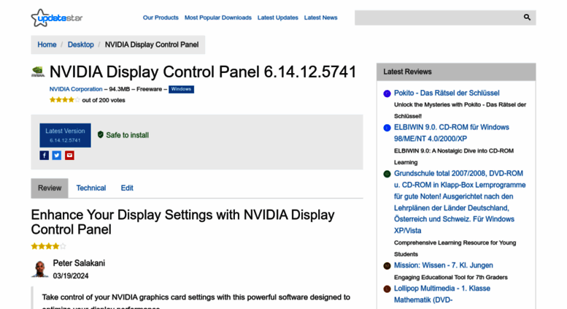Switch to the Technical tab
Image resolution: width=567 pixels, height=309 pixels.
click(90, 188)
